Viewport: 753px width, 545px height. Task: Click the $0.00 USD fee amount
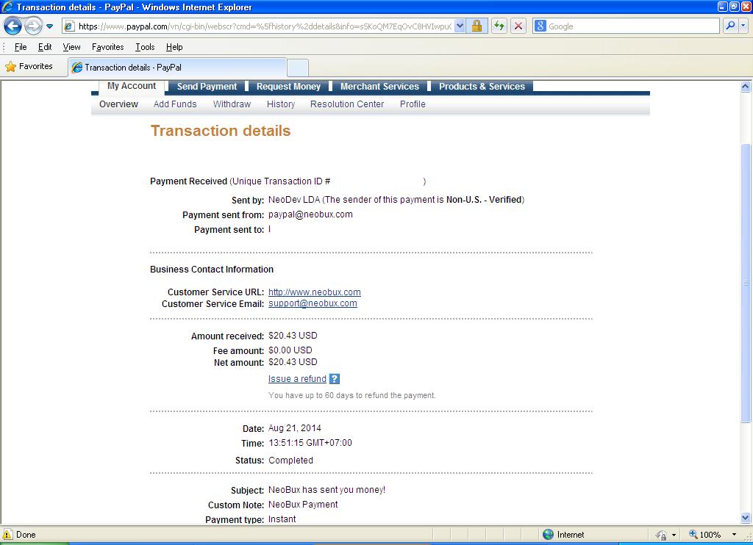click(x=290, y=350)
